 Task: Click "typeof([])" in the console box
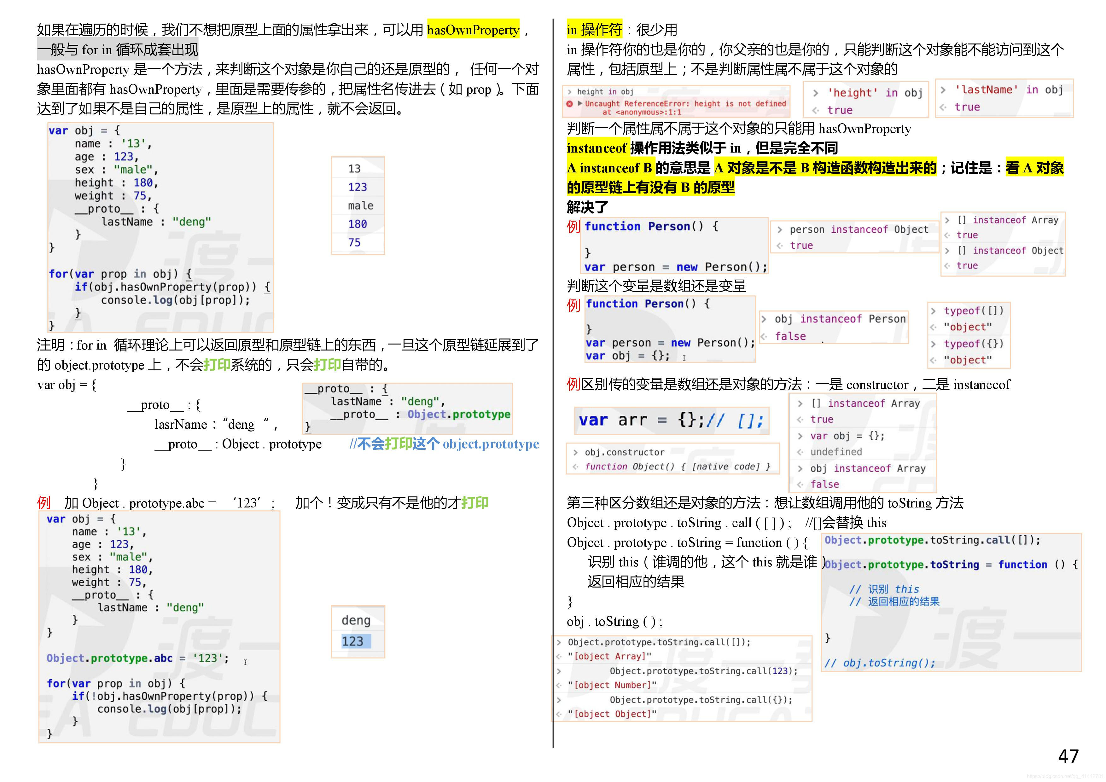click(974, 311)
